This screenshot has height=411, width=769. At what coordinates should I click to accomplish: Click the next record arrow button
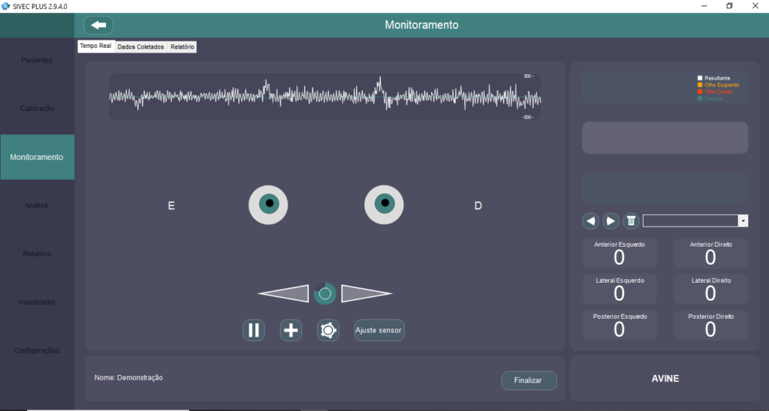[611, 220]
